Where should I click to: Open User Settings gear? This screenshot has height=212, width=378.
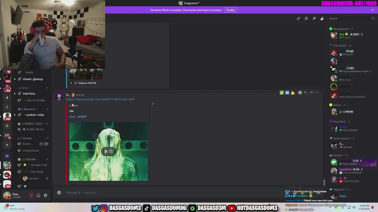pos(45,196)
